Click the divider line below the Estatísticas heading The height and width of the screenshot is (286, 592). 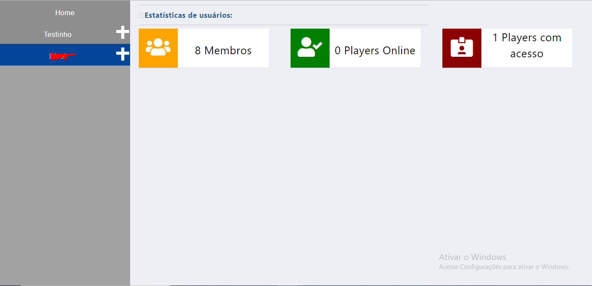[283, 25]
